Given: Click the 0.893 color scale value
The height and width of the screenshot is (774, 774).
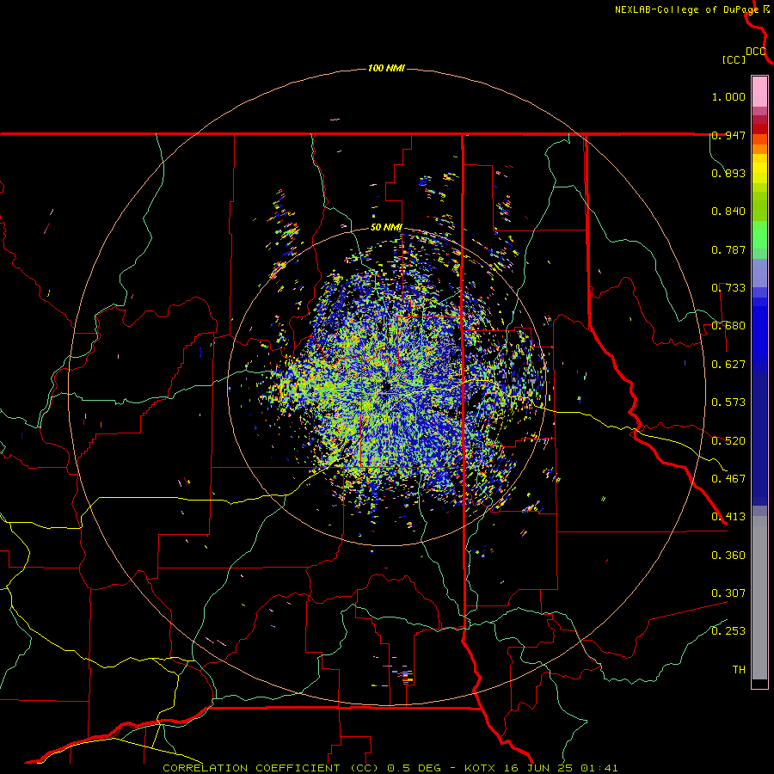Looking at the screenshot, I should [728, 173].
